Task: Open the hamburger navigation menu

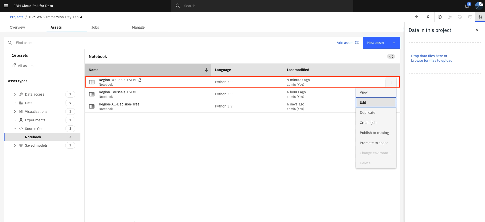Action: click(x=6, y=6)
